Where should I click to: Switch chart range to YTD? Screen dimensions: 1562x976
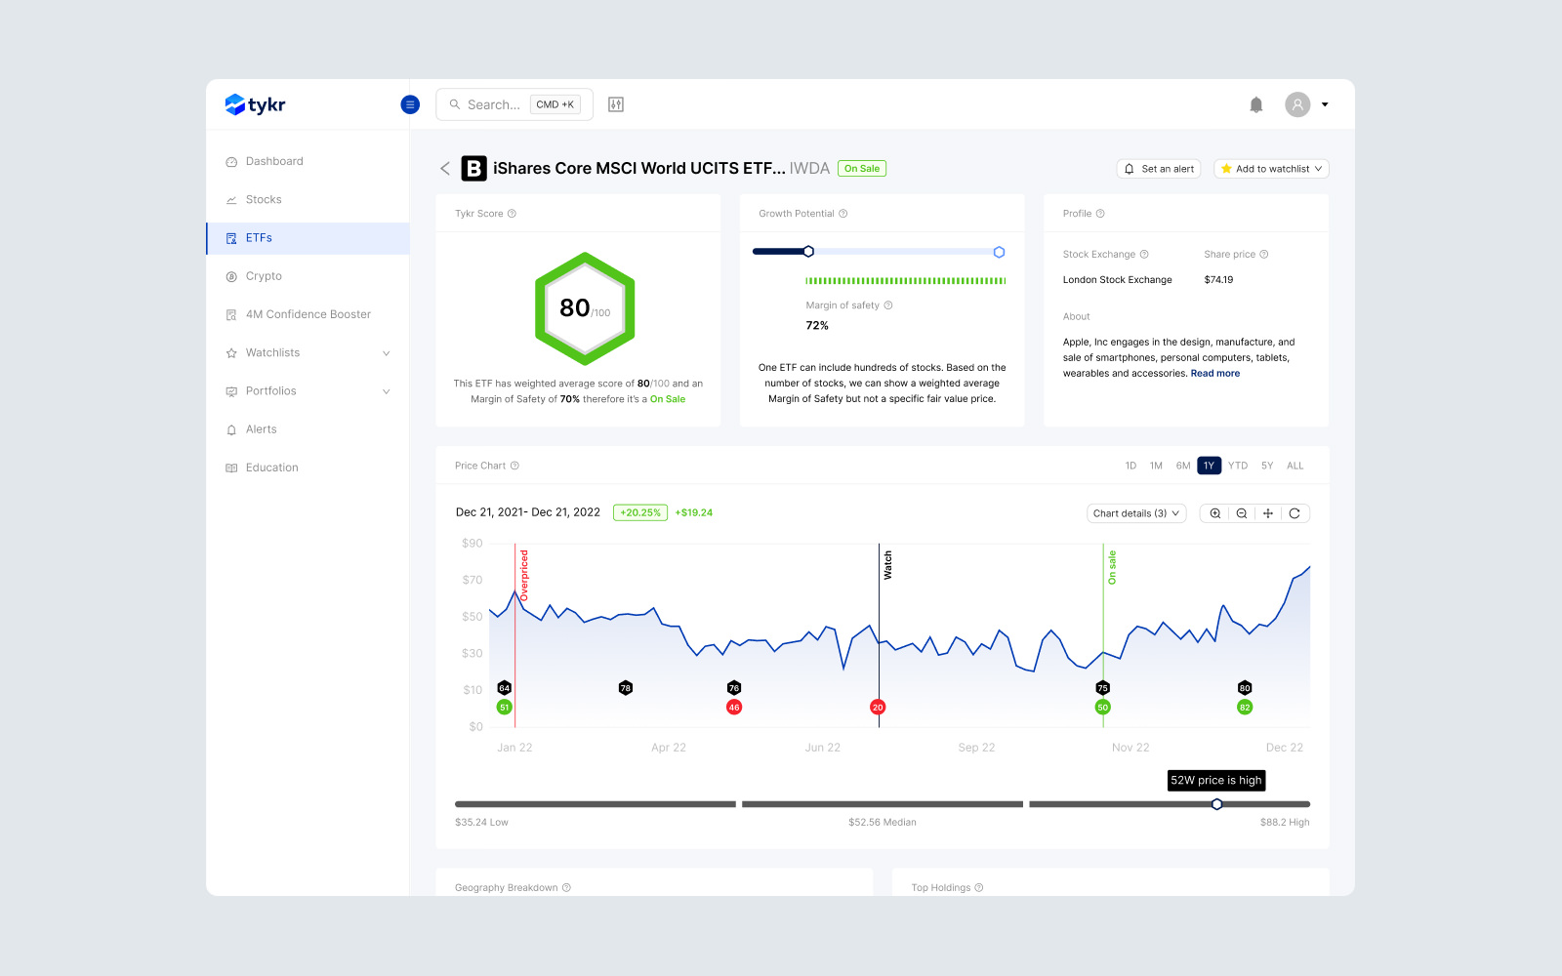coord(1238,466)
